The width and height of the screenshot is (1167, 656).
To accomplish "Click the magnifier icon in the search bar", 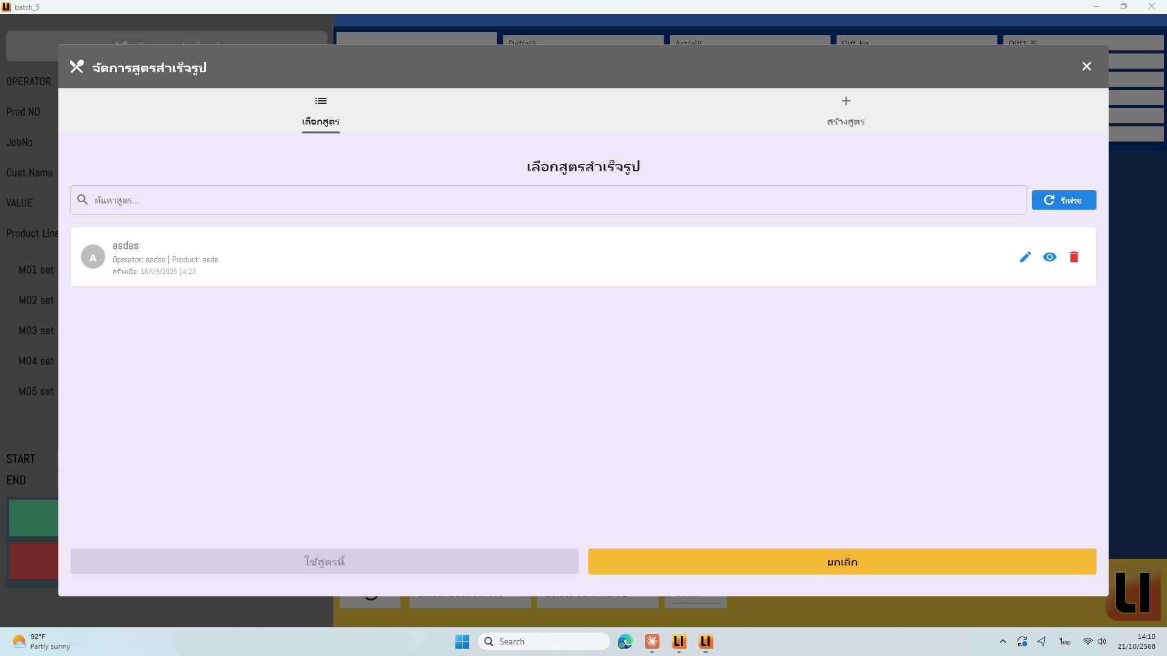I will (83, 200).
